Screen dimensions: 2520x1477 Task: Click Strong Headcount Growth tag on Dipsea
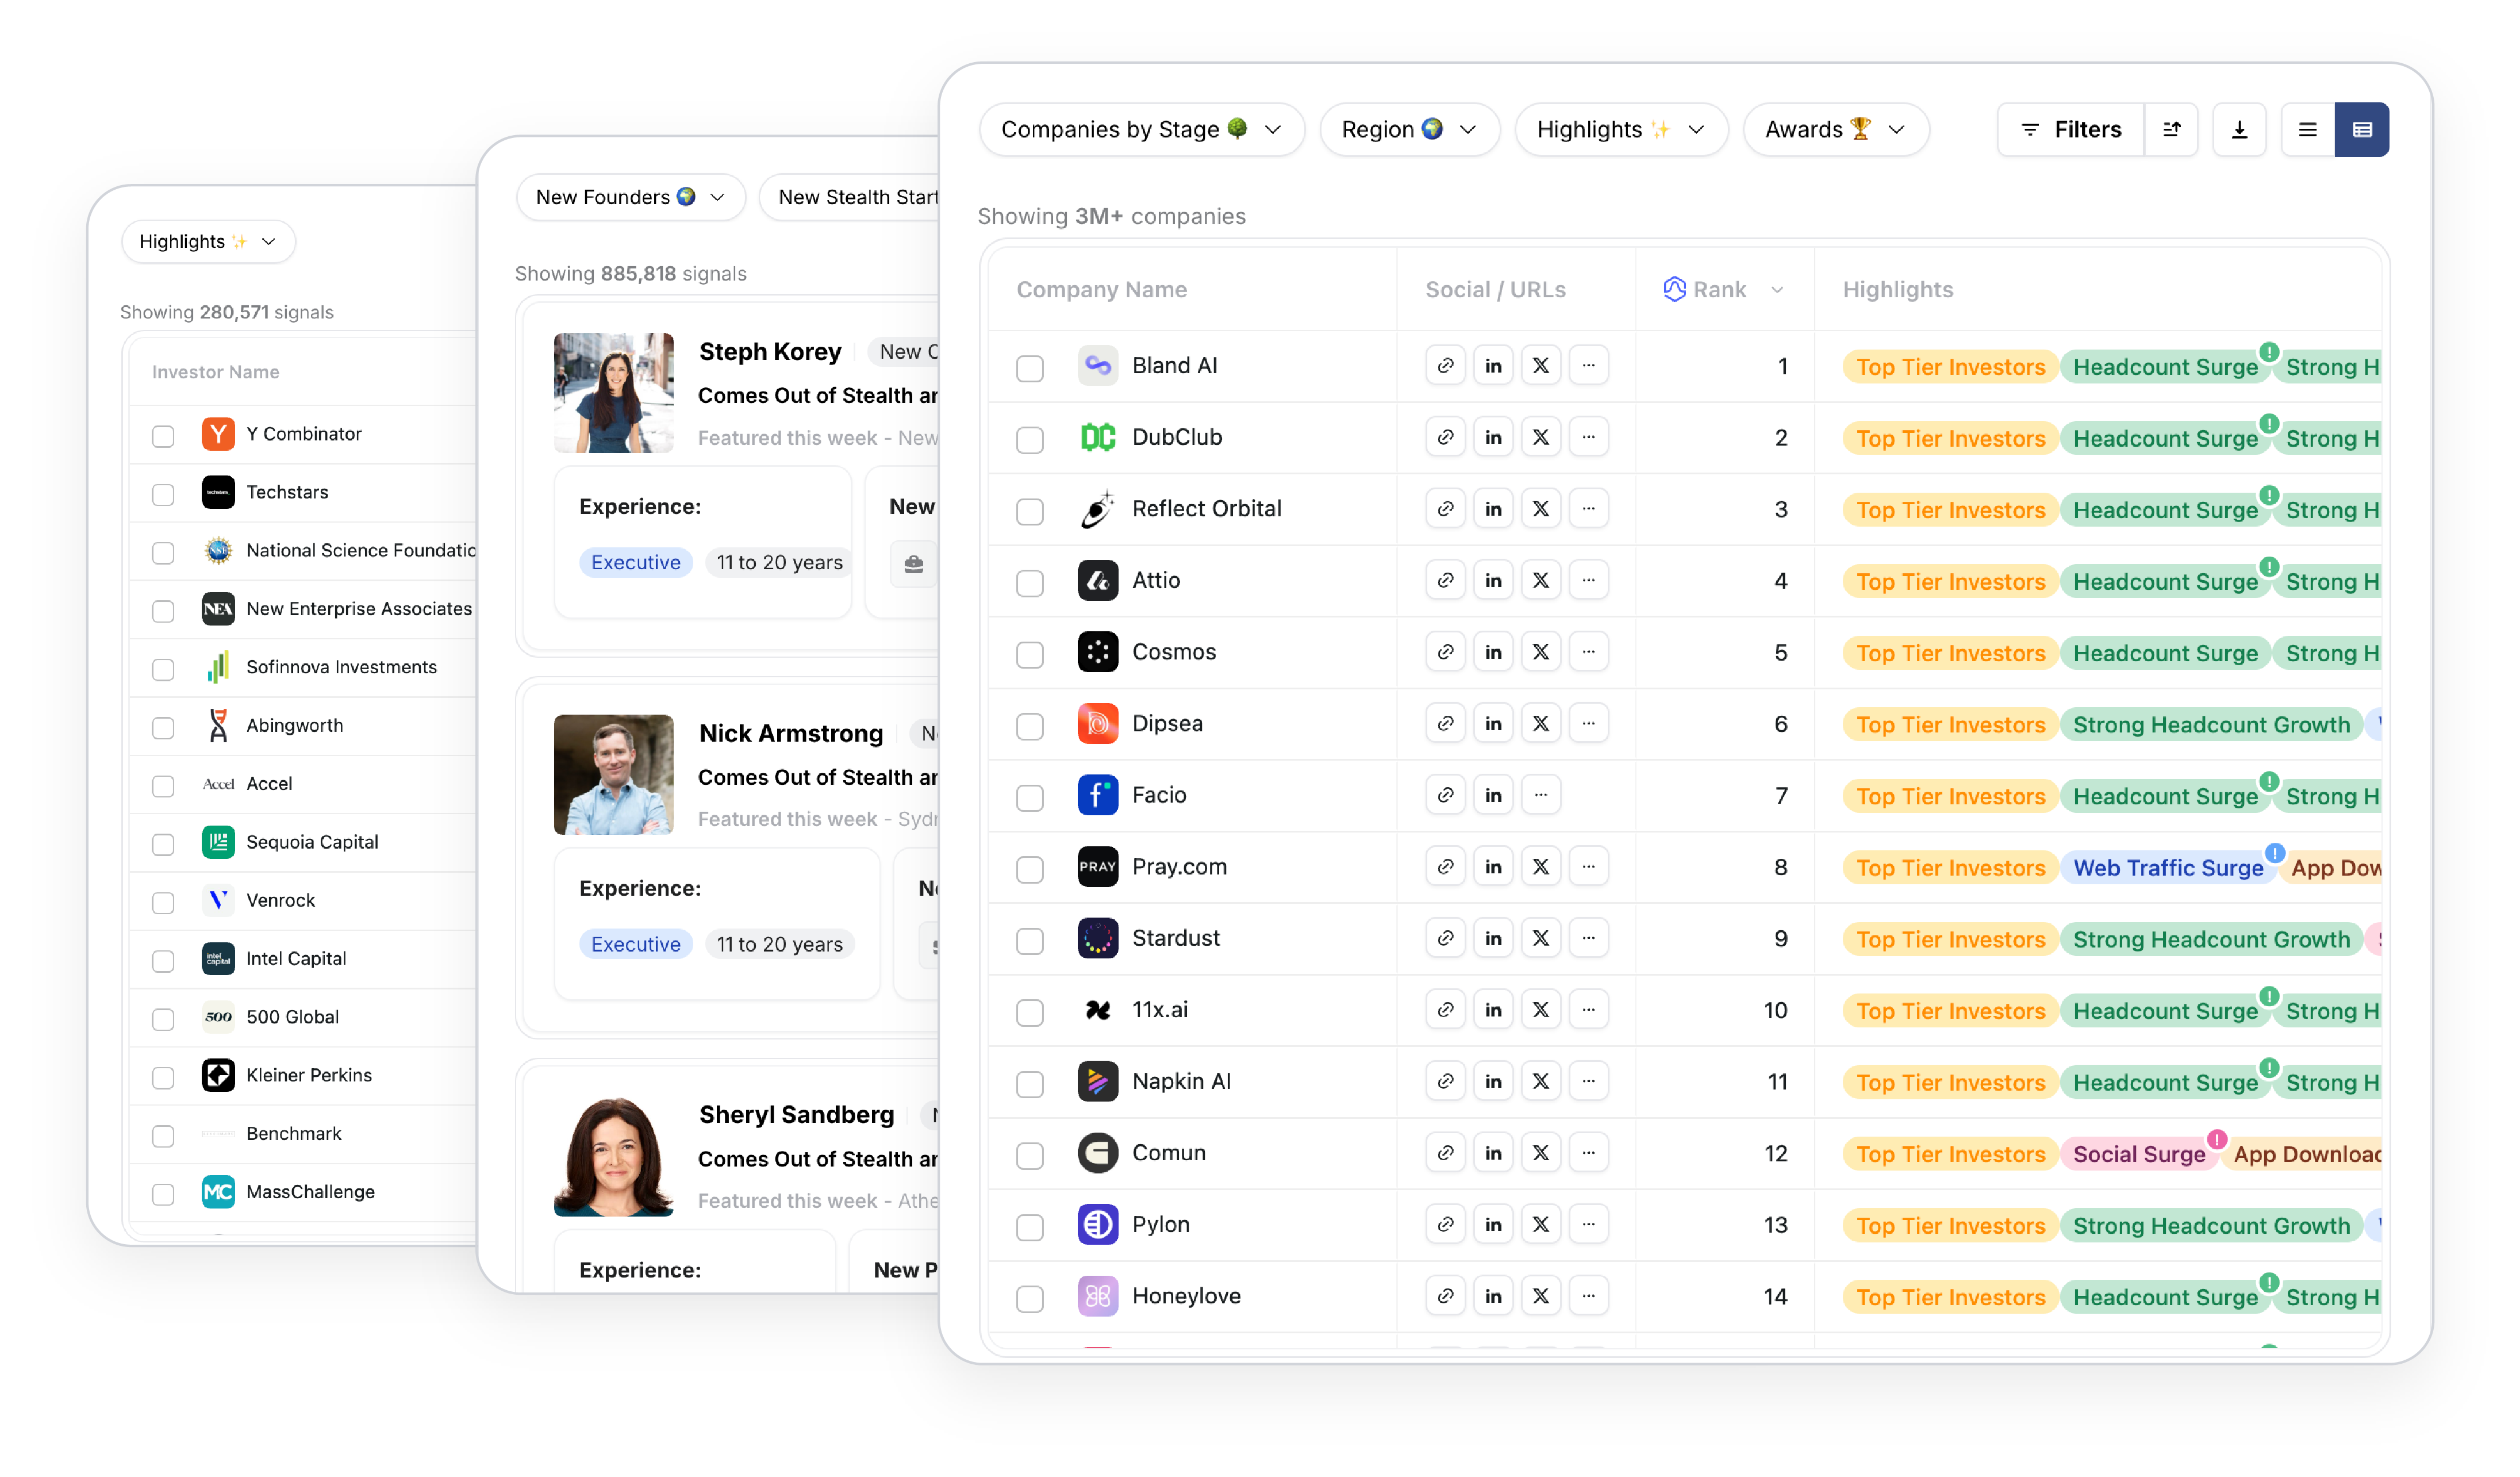[2211, 725]
